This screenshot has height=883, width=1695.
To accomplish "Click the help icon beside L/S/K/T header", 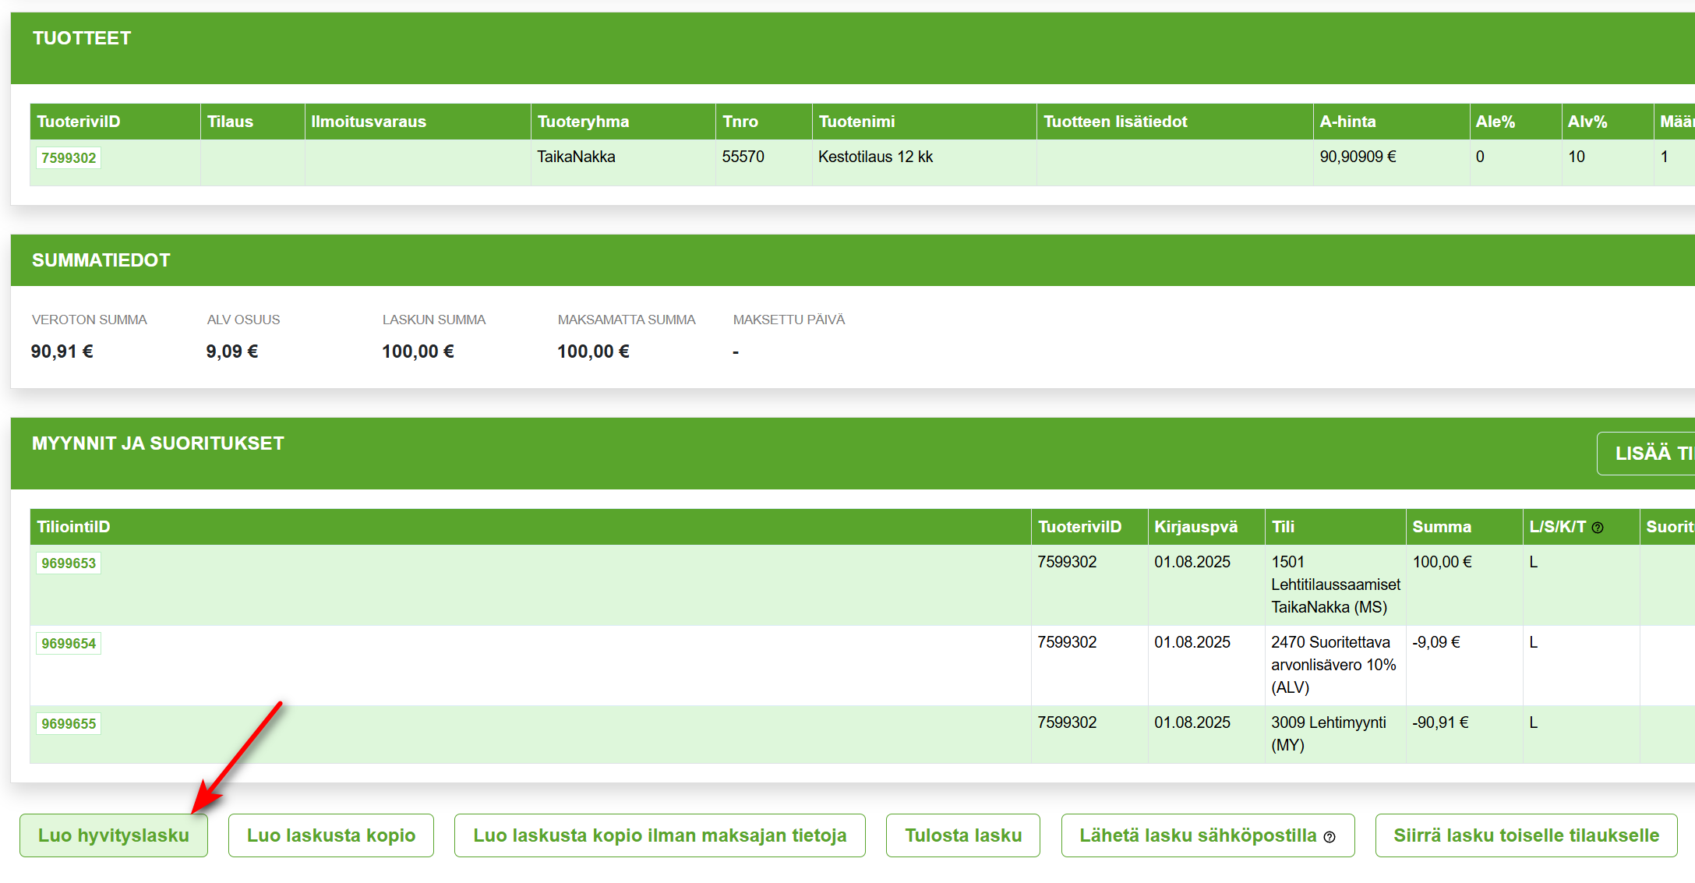I will click(x=1597, y=528).
